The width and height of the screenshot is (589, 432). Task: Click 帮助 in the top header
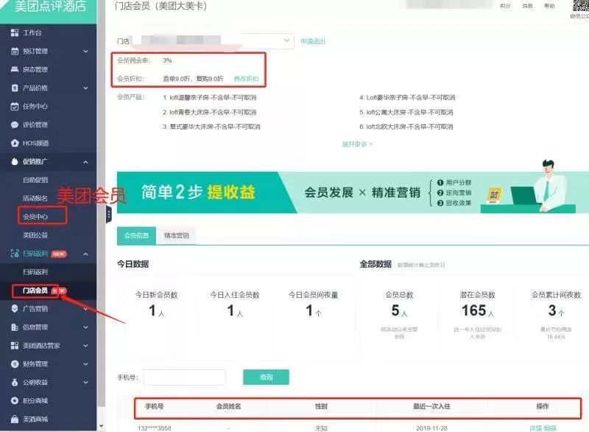pyautogui.click(x=549, y=6)
